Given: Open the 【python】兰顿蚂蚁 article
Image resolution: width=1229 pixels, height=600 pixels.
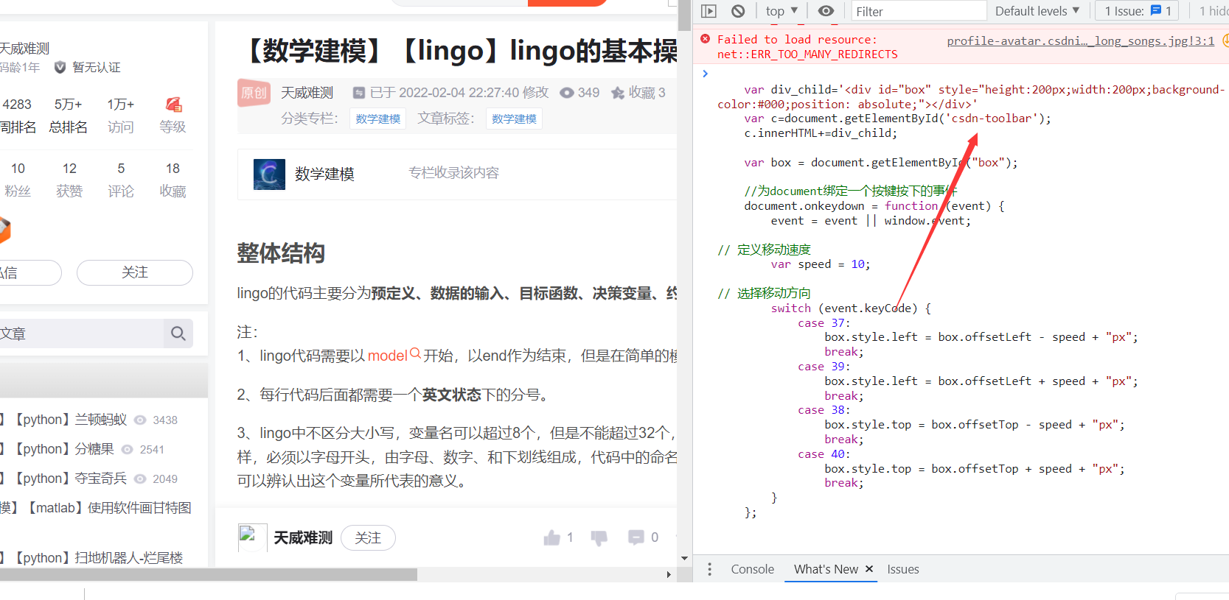Looking at the screenshot, I should pyautogui.click(x=71, y=420).
